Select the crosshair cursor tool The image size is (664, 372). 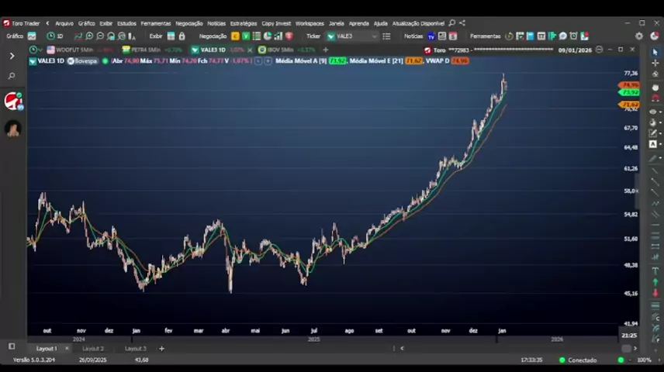click(655, 63)
